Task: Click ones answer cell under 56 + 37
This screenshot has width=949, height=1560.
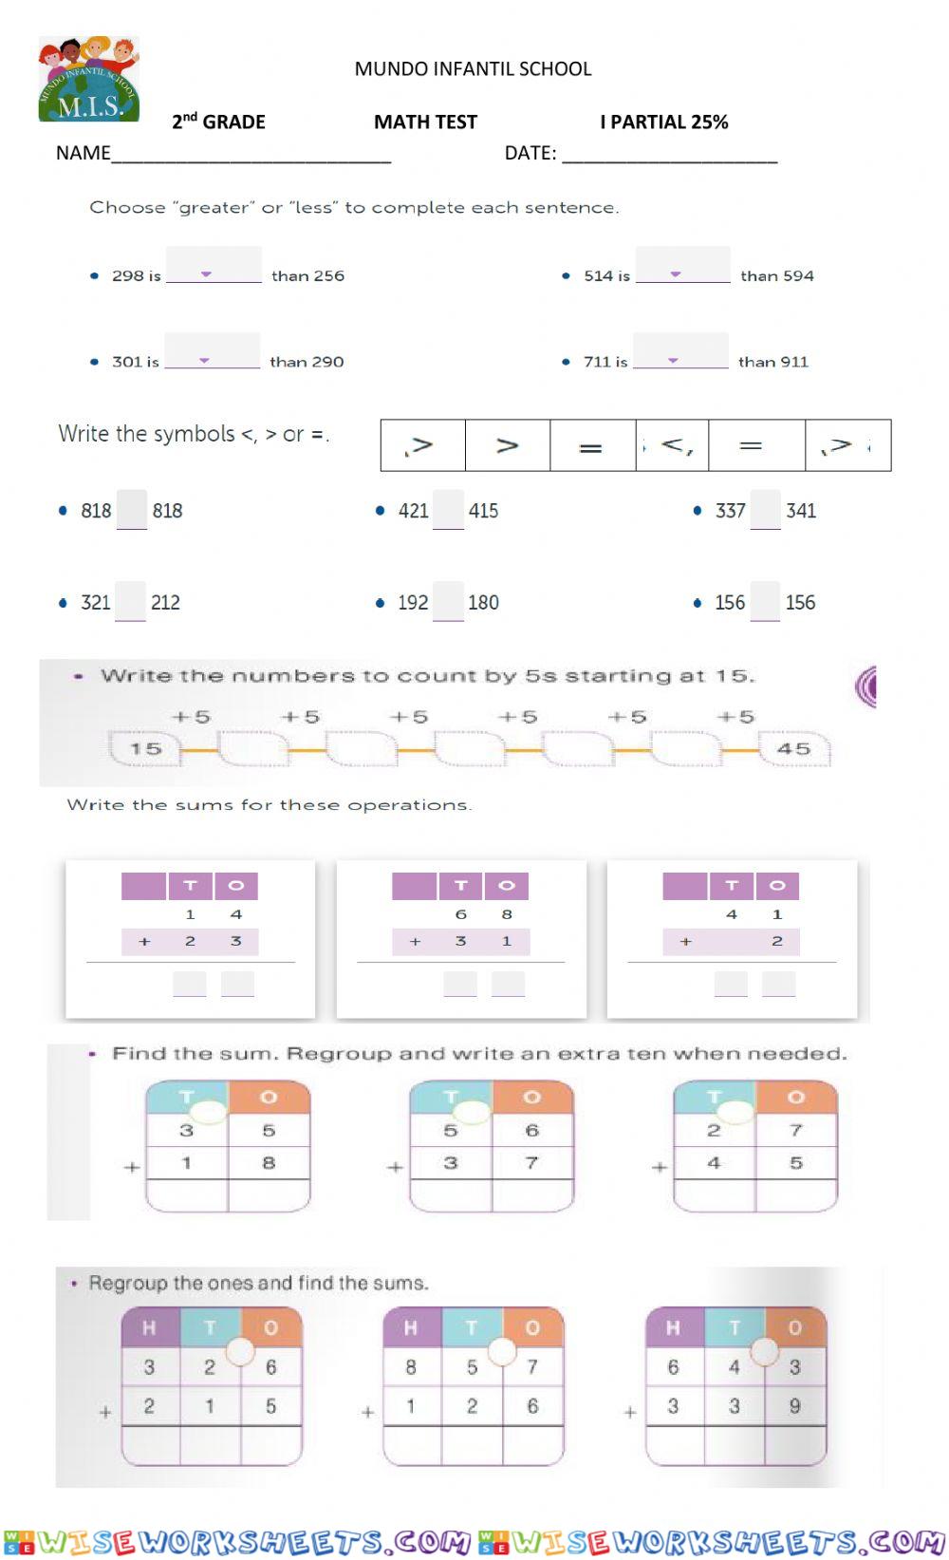Action: [x=532, y=1194]
